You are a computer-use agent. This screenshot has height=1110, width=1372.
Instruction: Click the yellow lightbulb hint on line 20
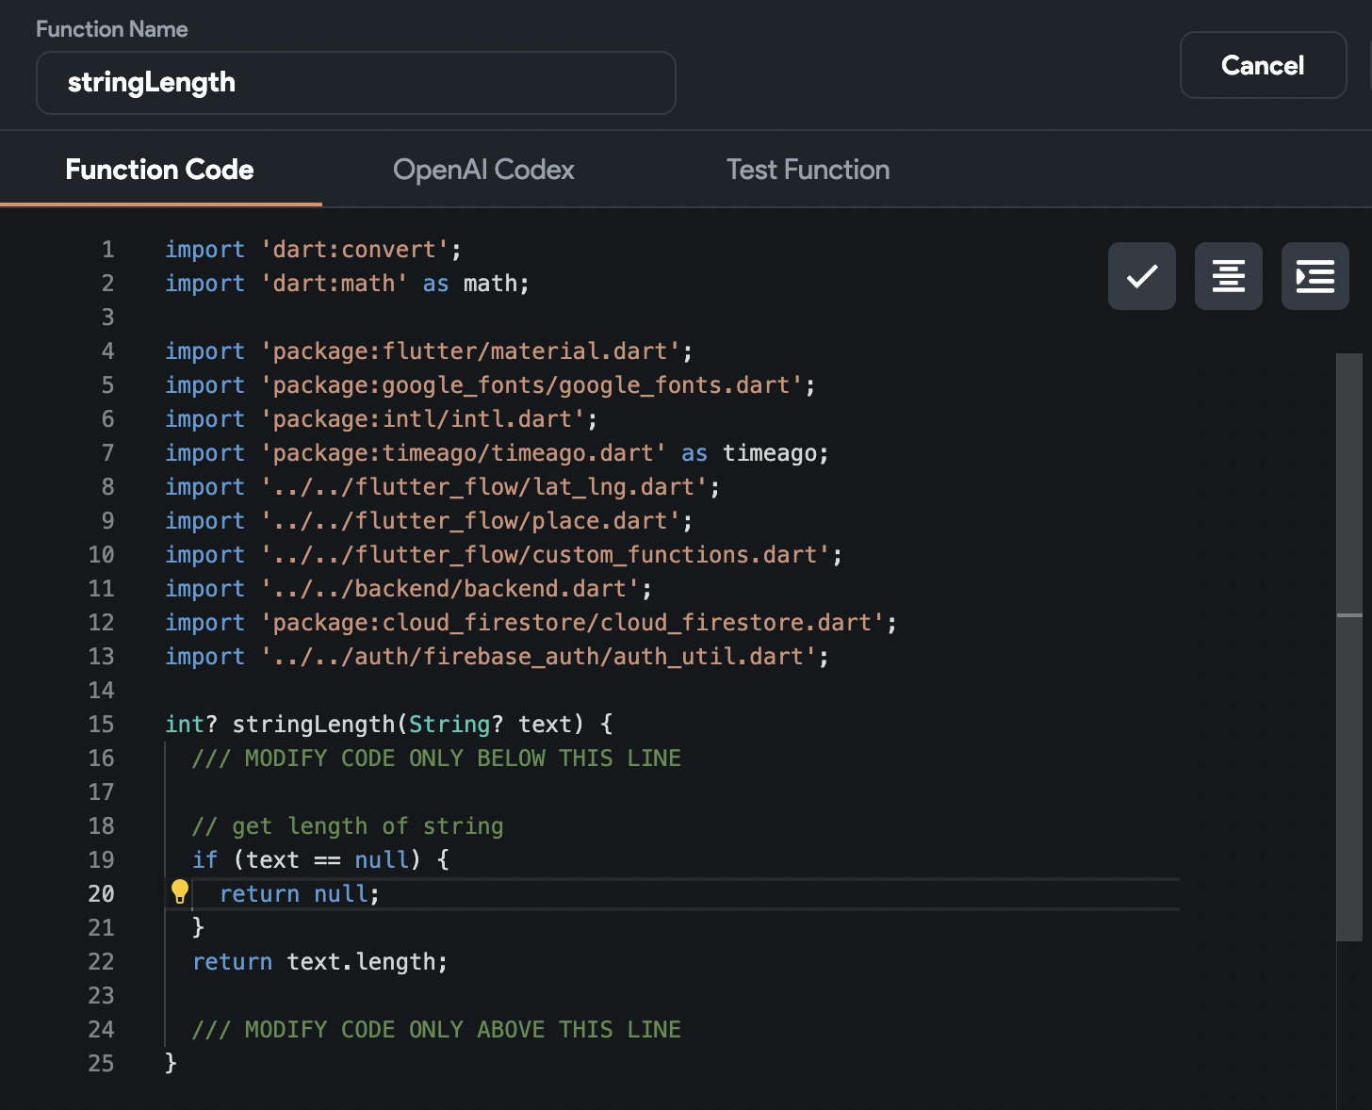click(180, 891)
